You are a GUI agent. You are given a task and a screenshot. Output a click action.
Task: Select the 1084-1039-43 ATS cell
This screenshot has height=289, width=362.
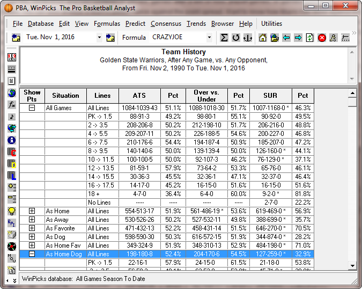pyautogui.click(x=139, y=108)
